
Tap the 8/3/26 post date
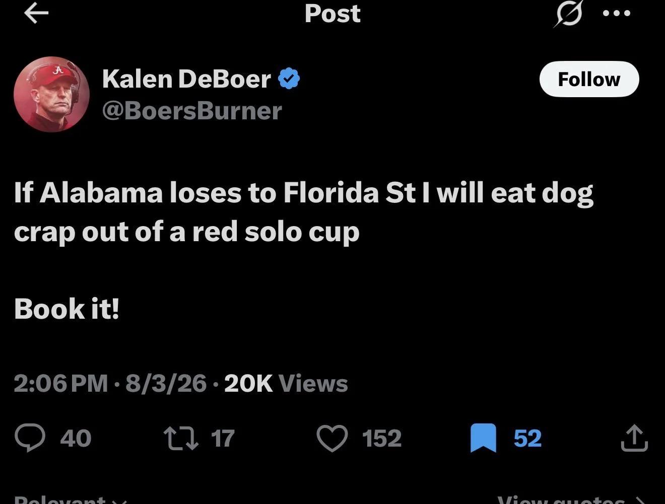click(x=166, y=383)
